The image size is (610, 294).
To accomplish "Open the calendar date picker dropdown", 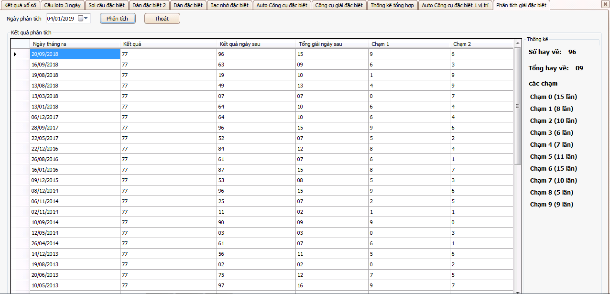I will tap(86, 19).
